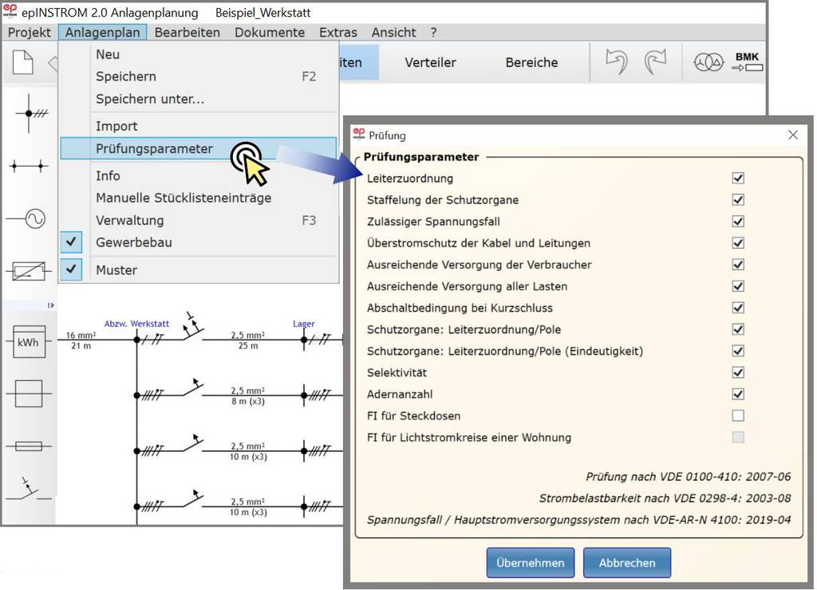Choose Neu from the Anlagenplan menu

[x=199, y=54]
